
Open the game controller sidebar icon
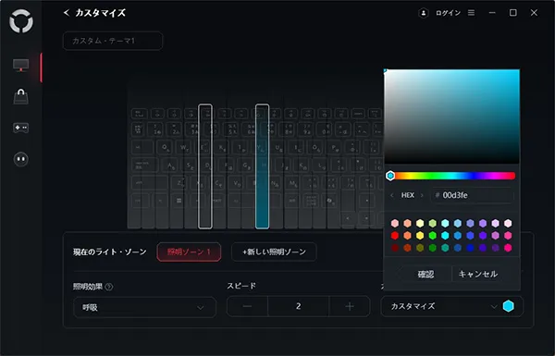coord(21,128)
